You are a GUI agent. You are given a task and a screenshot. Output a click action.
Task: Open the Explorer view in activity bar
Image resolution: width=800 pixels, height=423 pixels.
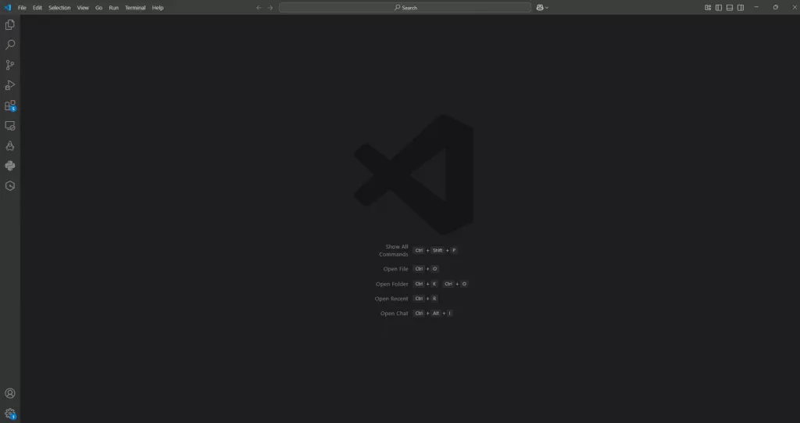(x=10, y=25)
